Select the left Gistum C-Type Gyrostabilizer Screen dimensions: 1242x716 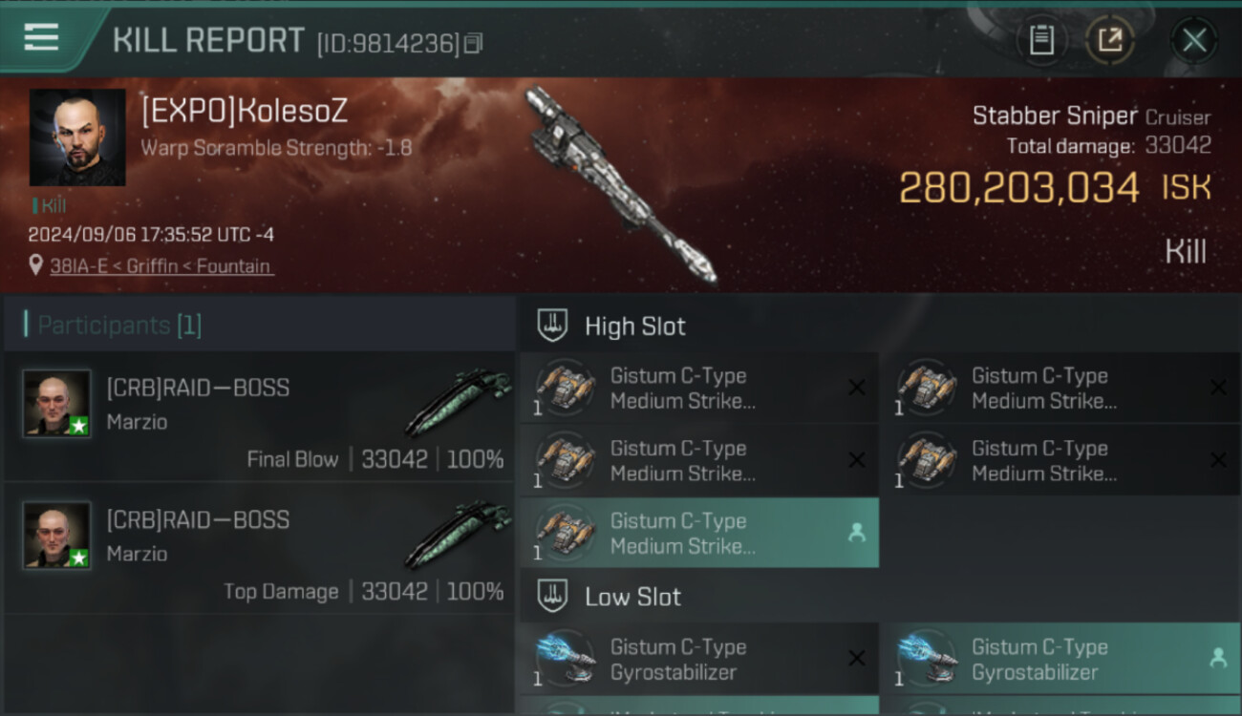pyautogui.click(x=699, y=659)
